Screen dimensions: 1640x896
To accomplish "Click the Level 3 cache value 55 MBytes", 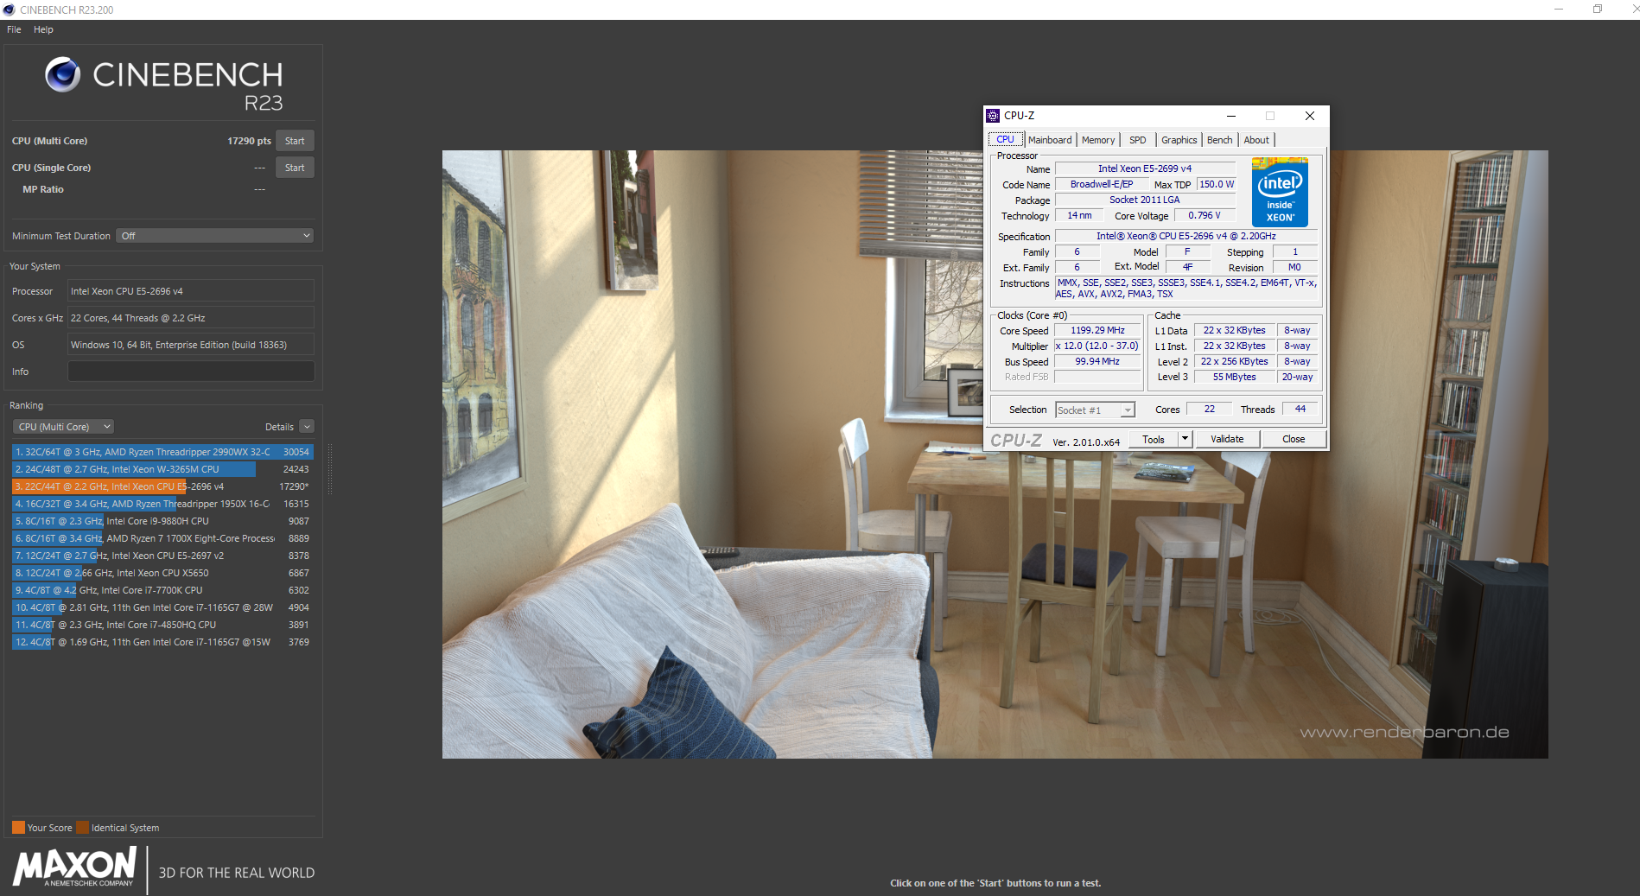I will tap(1234, 377).
